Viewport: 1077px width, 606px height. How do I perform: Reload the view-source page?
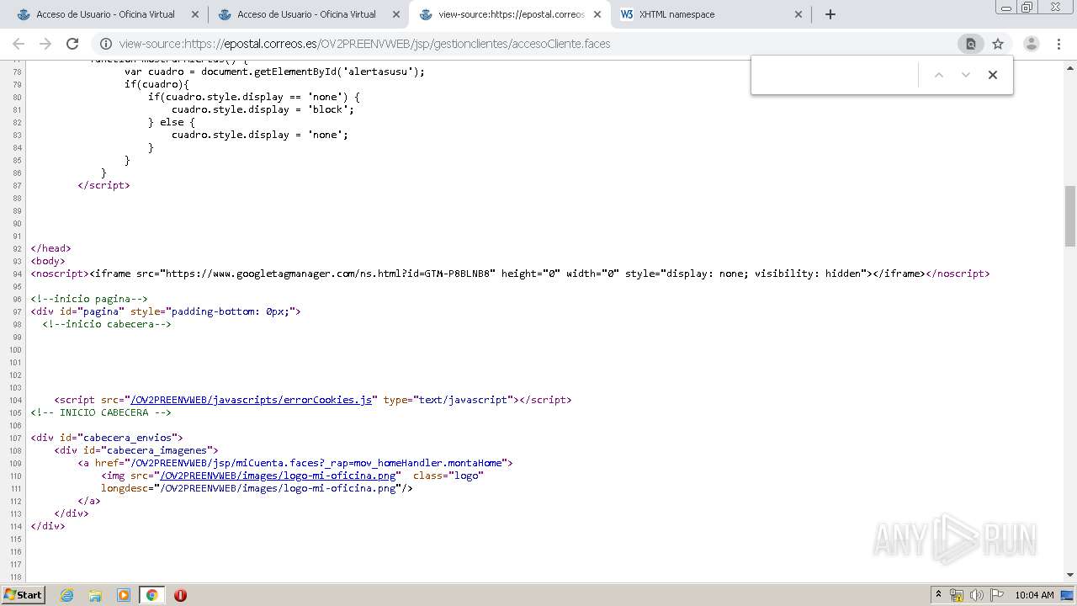72,44
